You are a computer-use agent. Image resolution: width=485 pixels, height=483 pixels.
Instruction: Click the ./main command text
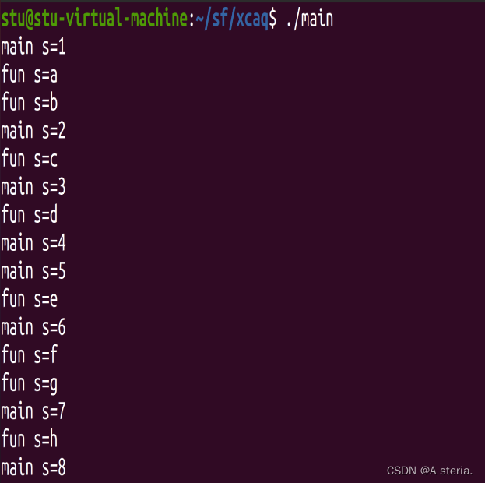coord(310,19)
